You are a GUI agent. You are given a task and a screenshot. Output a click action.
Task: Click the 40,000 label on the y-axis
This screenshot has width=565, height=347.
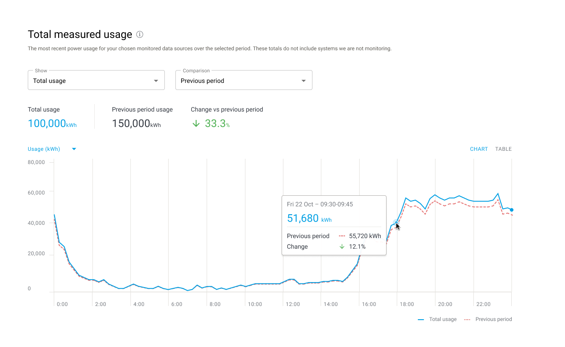click(36, 223)
